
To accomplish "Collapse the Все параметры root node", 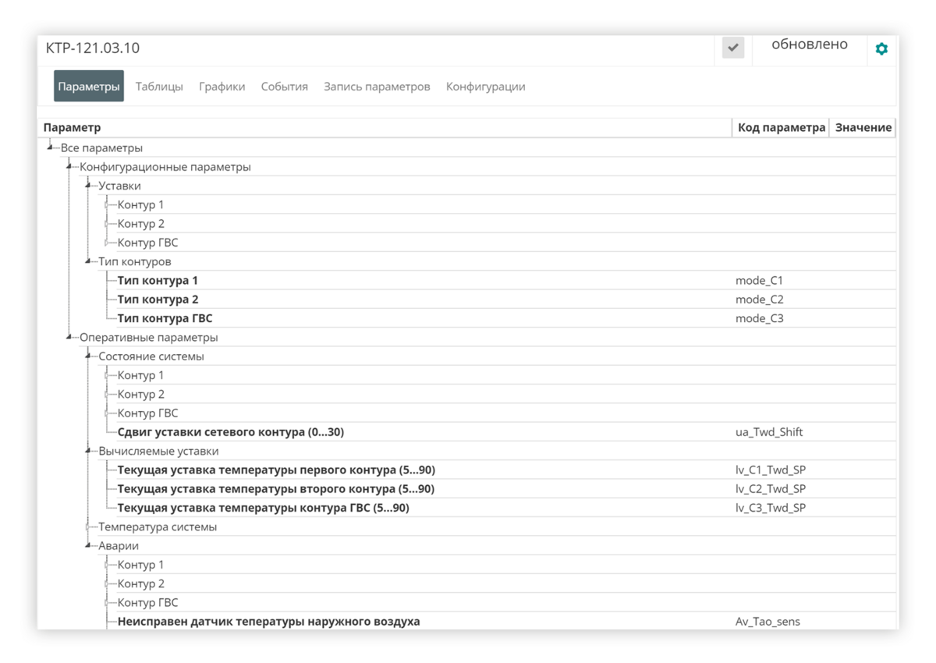I will (x=50, y=147).
